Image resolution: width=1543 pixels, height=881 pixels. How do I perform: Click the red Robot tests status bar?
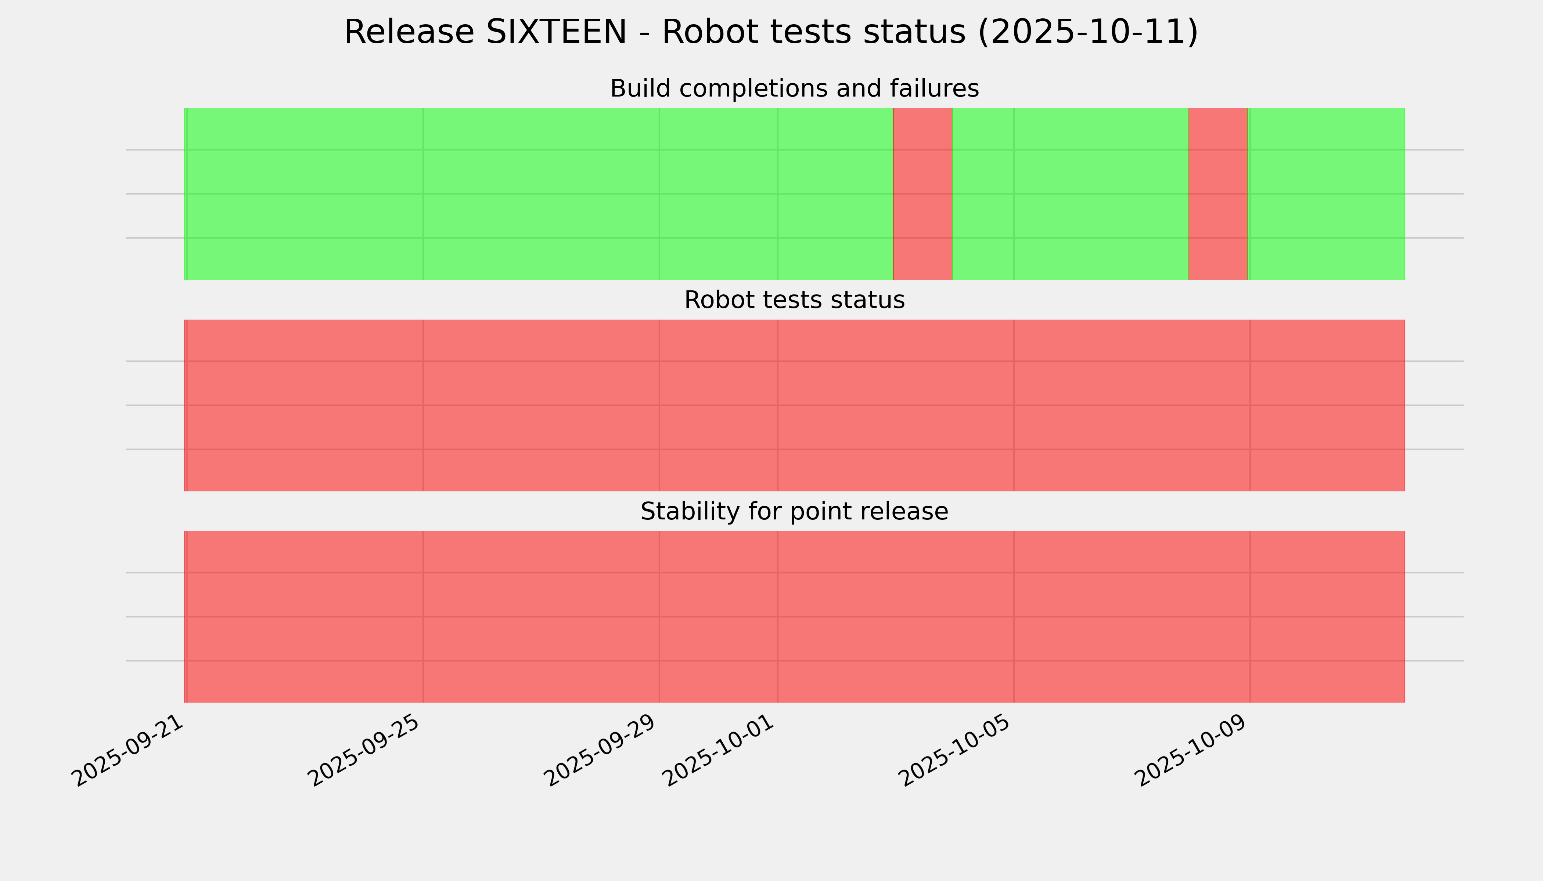794,405
